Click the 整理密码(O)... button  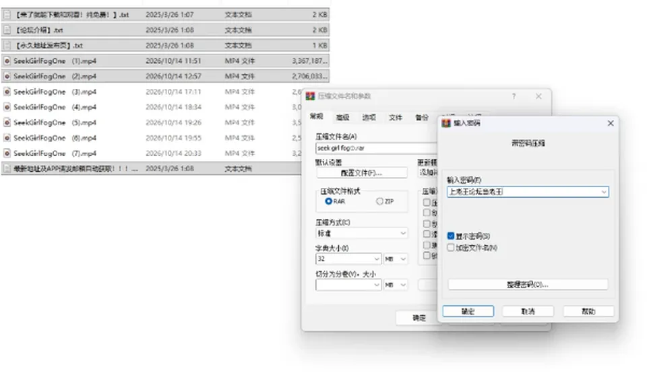[x=528, y=285]
